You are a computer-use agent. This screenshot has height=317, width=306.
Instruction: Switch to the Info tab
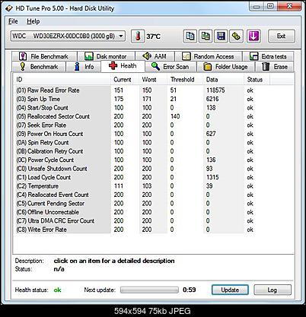(84, 67)
